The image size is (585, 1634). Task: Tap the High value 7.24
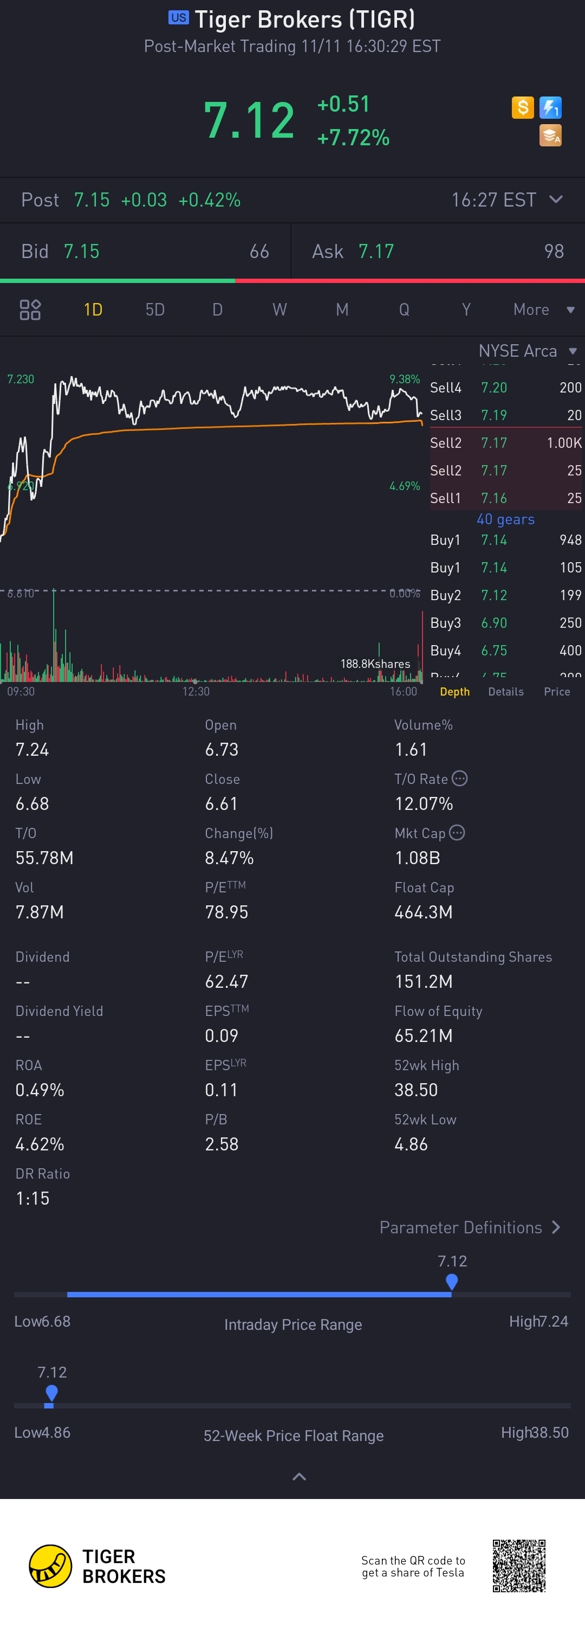click(x=32, y=749)
